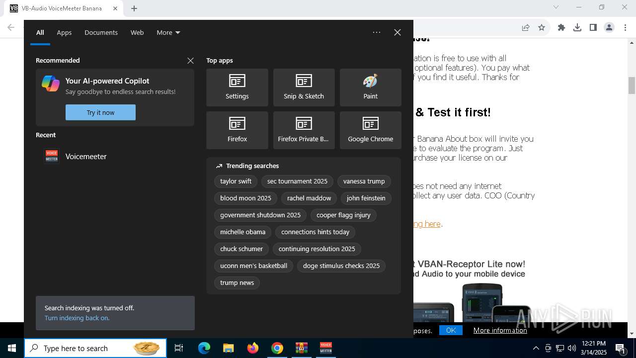Open taskbar clock showing 12:21 PM
The image size is (636, 358).
click(x=593, y=348)
